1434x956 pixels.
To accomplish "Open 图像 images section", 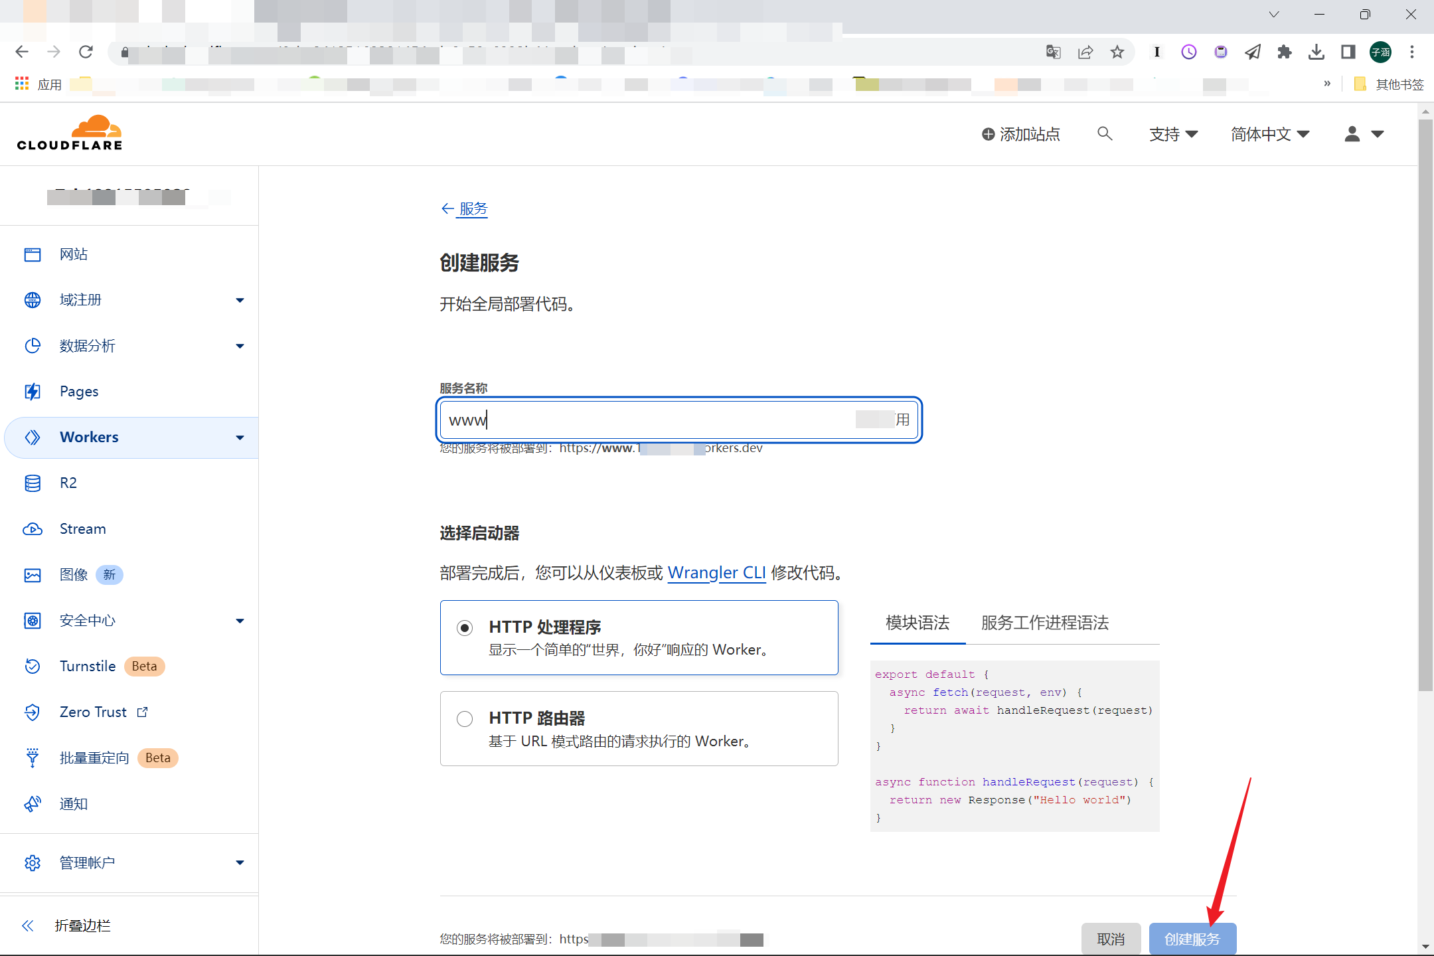I will pyautogui.click(x=74, y=575).
